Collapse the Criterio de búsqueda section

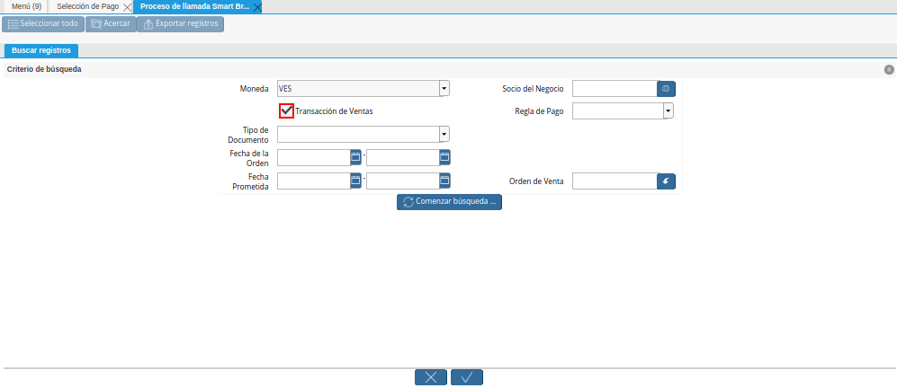(x=889, y=69)
